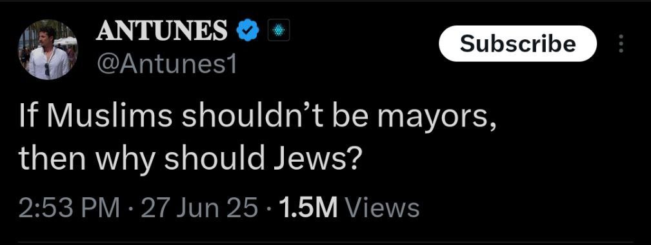651x245 pixels.
Task: Open the 1.5M Views count
Action: 350,208
